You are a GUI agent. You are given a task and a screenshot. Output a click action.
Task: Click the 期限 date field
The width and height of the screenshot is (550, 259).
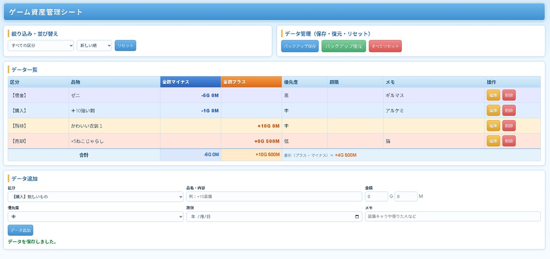274,217
